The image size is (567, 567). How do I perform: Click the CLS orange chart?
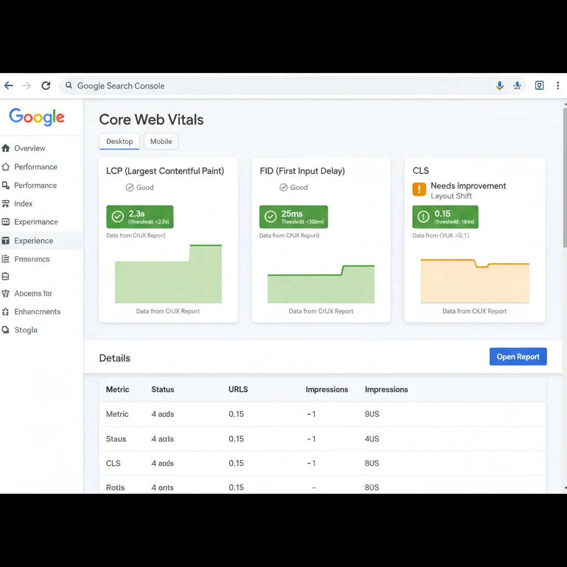pos(475,281)
